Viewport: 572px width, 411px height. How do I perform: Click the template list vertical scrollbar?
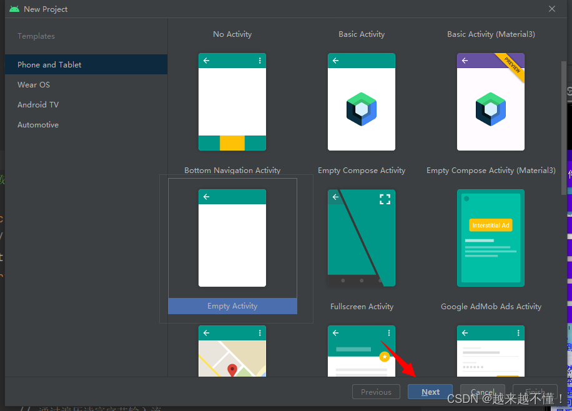pos(564,128)
